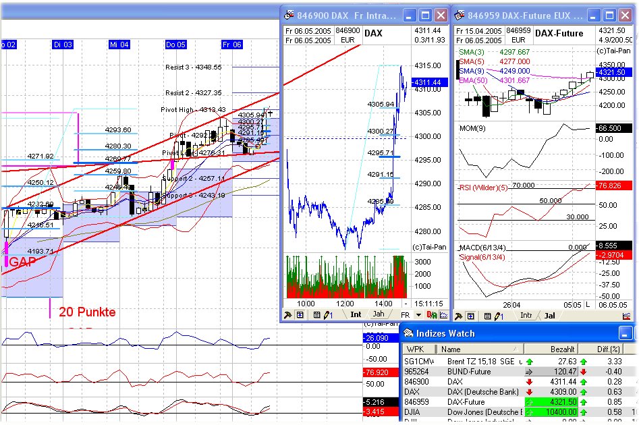Viewport: 639px width, 425px height.
Task: Switch to the Int tab in DAX intraday window
Action: coord(356,314)
